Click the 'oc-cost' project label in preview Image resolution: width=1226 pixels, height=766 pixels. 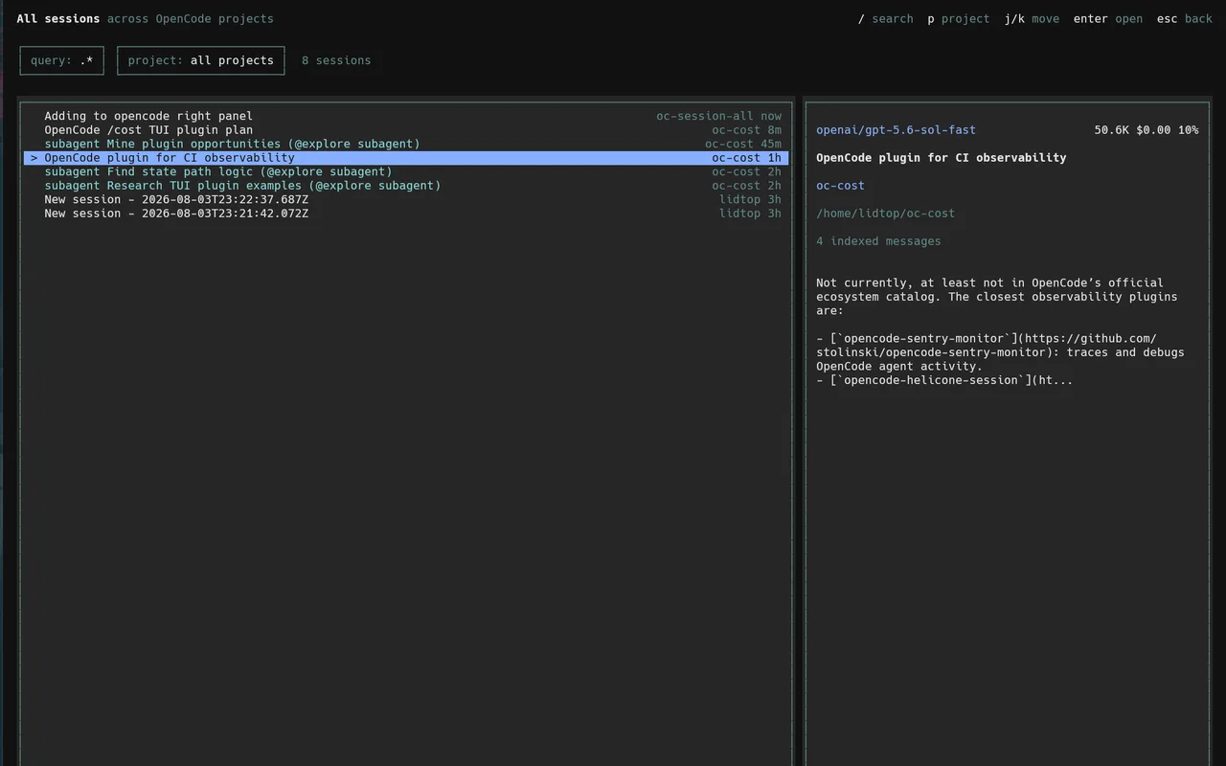pyautogui.click(x=840, y=186)
